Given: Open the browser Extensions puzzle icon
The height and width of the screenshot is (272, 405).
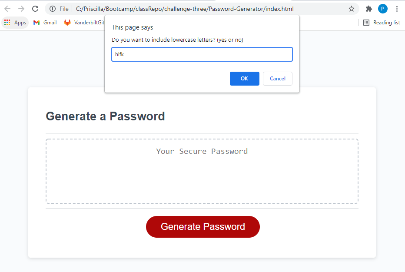Looking at the screenshot, I should click(x=368, y=9).
